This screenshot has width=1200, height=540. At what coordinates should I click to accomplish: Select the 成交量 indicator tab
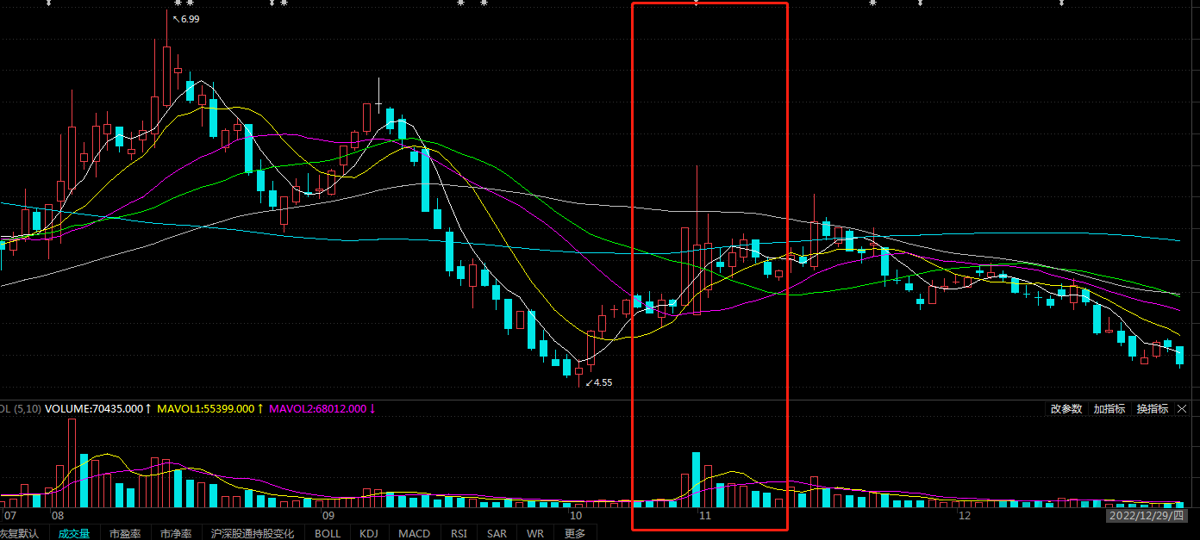[74, 533]
